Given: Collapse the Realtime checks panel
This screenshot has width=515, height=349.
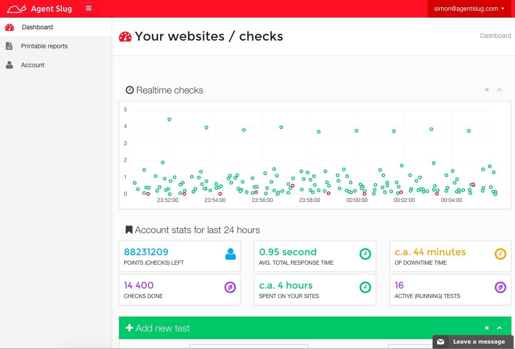Looking at the screenshot, I should coord(499,90).
